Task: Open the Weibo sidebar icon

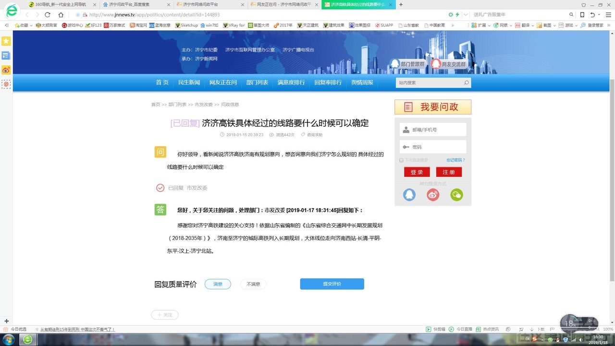Action: pyautogui.click(x=6, y=70)
